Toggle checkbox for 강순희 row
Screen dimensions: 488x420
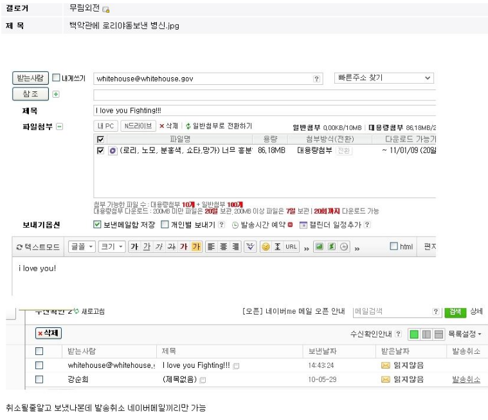pos(39,379)
